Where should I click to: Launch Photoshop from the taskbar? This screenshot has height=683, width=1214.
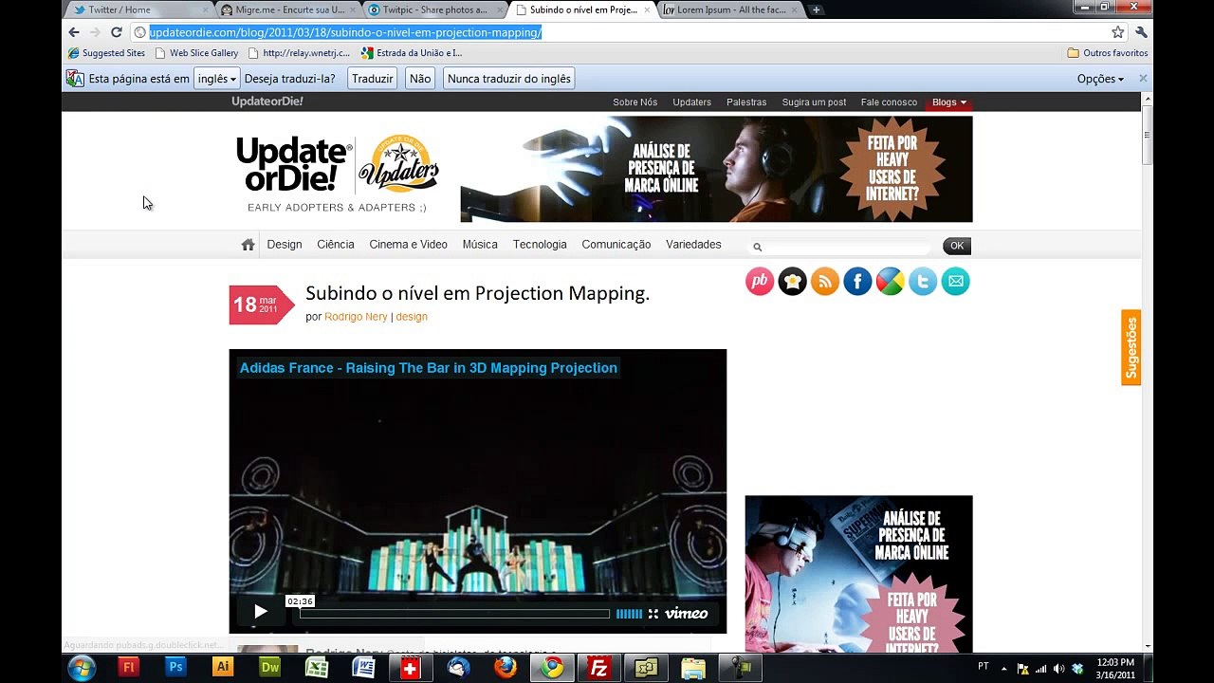point(175,668)
